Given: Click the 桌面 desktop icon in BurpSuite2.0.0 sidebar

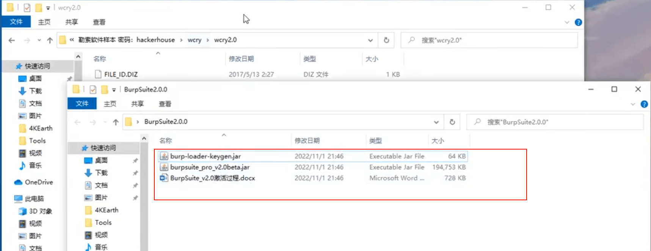Looking at the screenshot, I should tap(88, 161).
